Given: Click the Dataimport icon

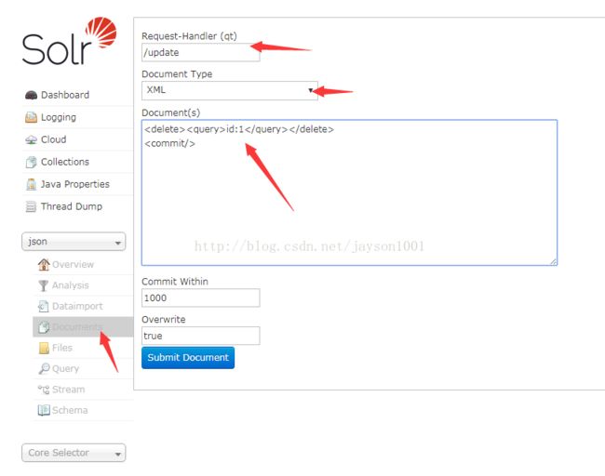Looking at the screenshot, I should pos(44,306).
